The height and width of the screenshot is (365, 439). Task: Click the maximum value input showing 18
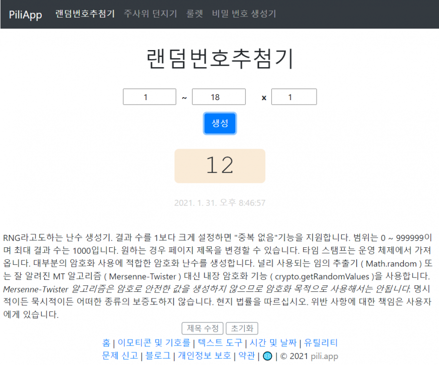tap(219, 97)
